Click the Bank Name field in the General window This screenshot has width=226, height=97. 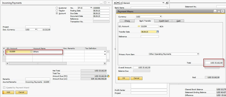click(149, 8)
